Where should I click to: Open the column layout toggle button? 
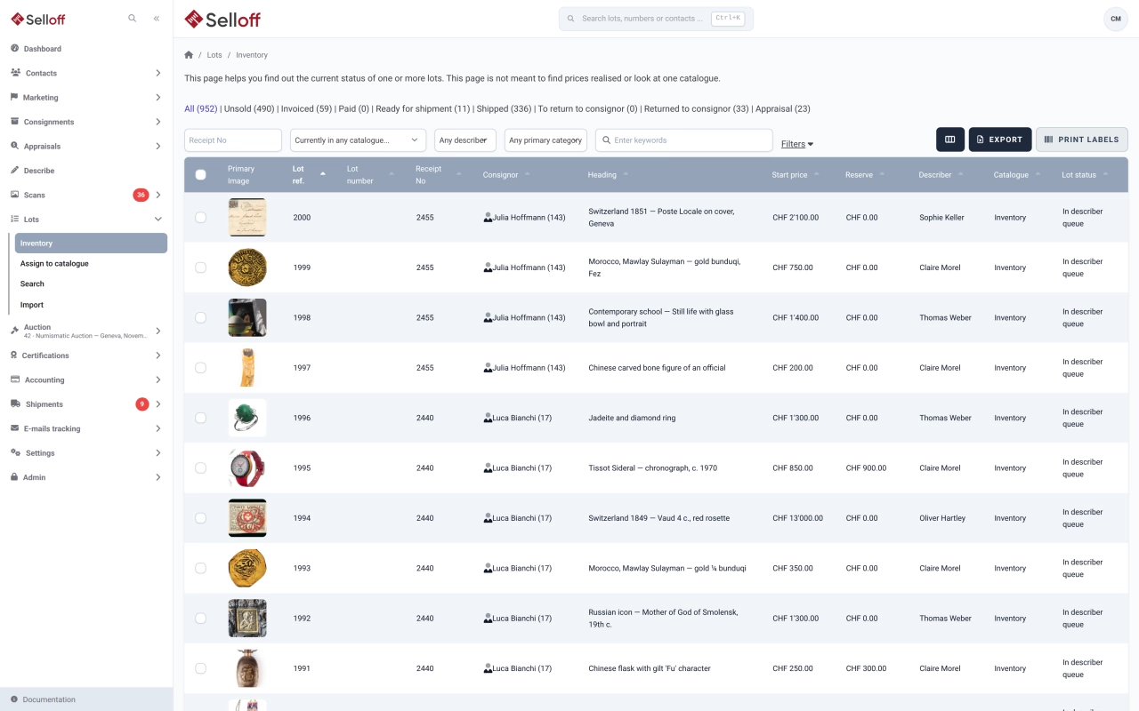pyautogui.click(x=950, y=140)
